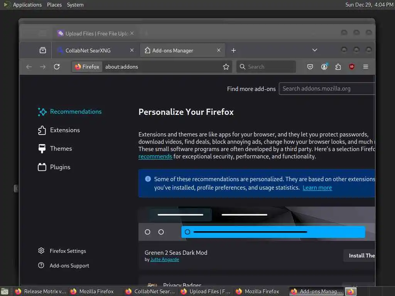Switch to the CollabNet SearXNG tab

click(96, 50)
